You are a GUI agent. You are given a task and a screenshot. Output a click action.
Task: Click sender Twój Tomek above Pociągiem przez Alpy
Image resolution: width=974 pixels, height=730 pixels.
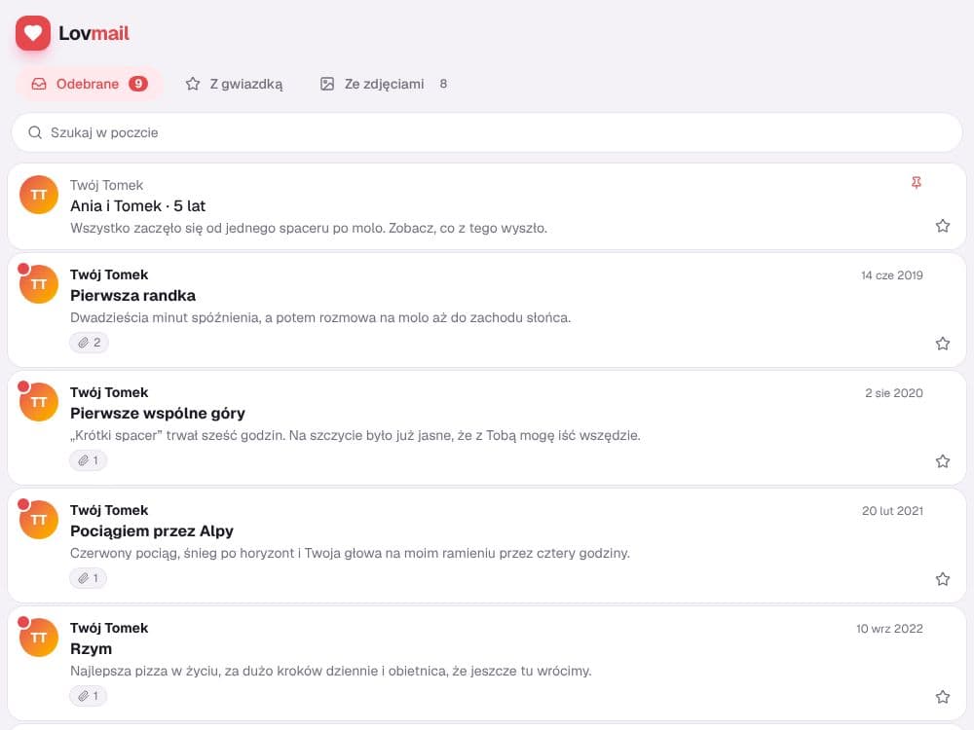click(x=109, y=510)
